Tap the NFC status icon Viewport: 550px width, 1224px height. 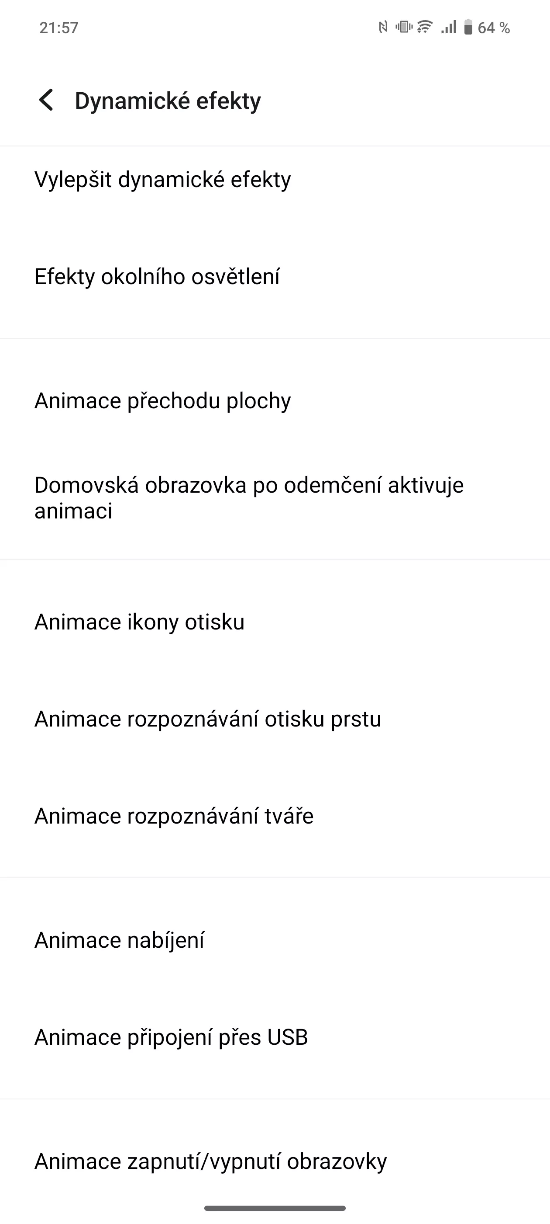(383, 28)
